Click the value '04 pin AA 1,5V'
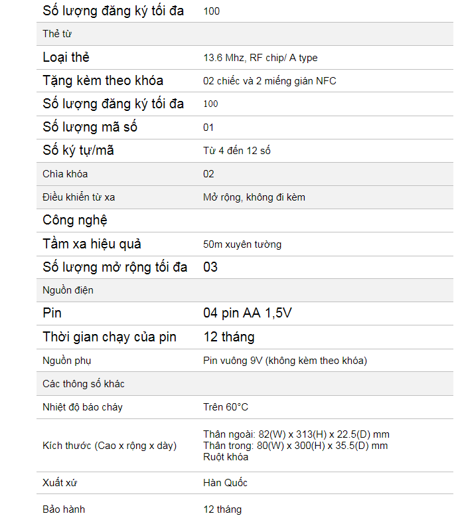The height and width of the screenshot is (532, 454). 247,313
